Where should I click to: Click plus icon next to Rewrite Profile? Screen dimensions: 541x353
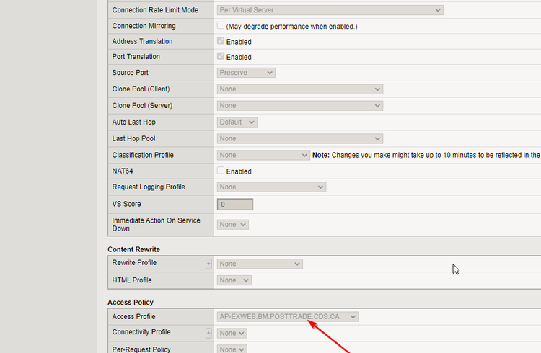click(x=208, y=264)
